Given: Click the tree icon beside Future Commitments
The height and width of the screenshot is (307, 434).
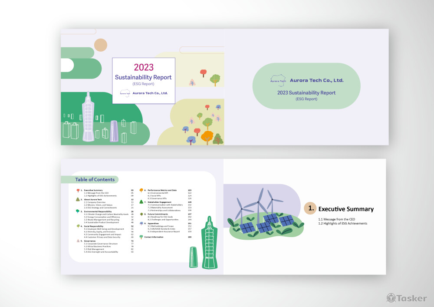Looking at the screenshot, I should pyautogui.click(x=142, y=214).
